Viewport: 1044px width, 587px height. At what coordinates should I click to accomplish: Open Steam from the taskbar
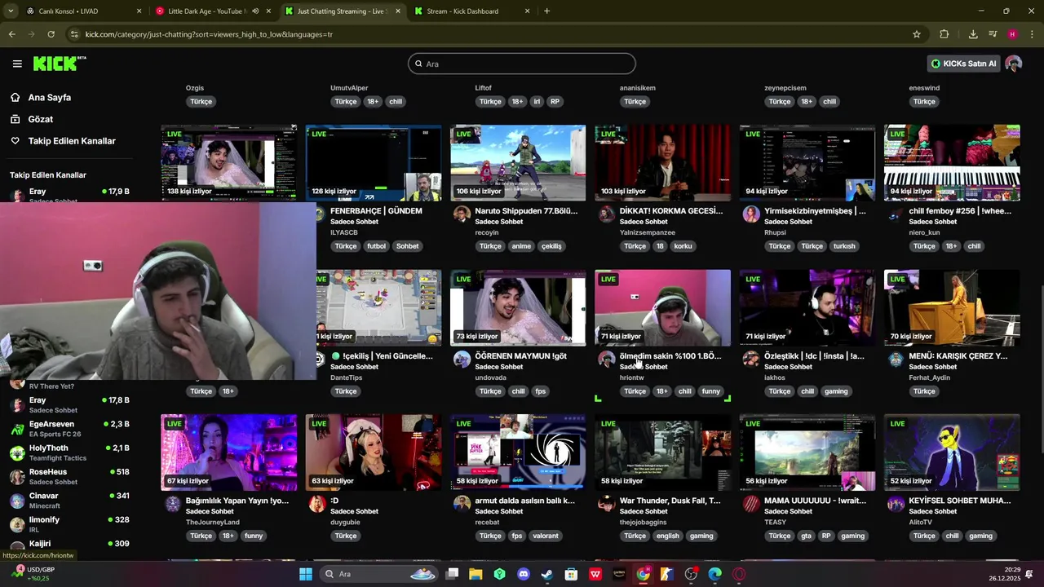pos(547,574)
